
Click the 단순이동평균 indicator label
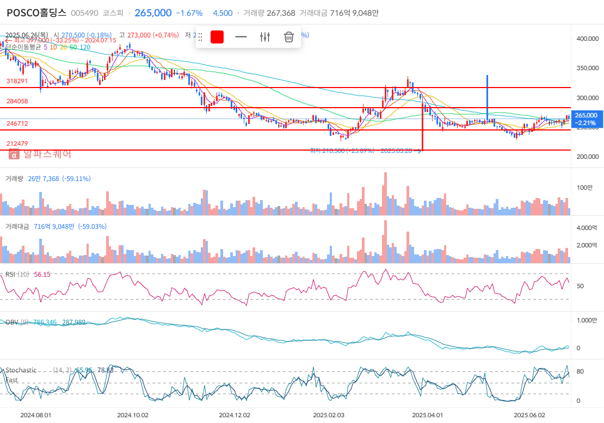tap(23, 47)
